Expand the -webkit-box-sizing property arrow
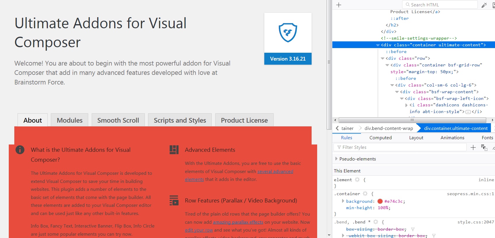This screenshot has width=495, height=238. 343,236
